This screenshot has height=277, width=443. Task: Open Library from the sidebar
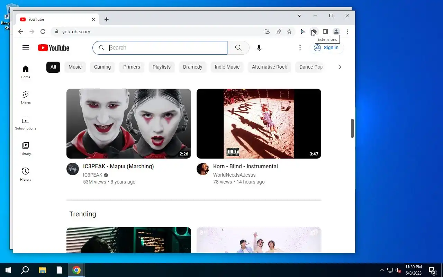pyautogui.click(x=26, y=149)
